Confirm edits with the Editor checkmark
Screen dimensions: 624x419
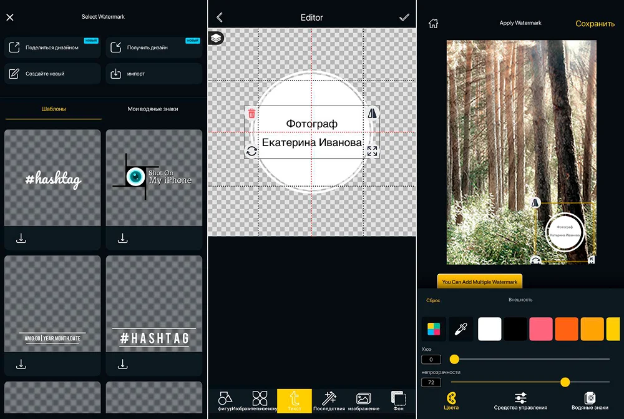(404, 17)
